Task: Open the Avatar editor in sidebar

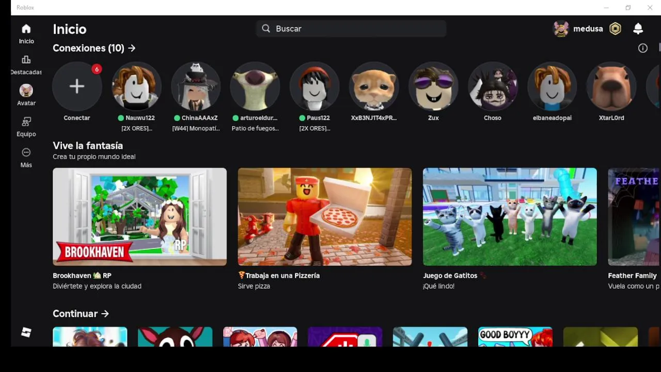Action: [x=26, y=91]
